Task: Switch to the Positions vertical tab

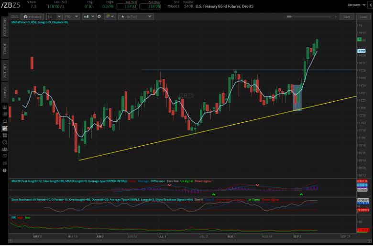Action: click(5, 27)
